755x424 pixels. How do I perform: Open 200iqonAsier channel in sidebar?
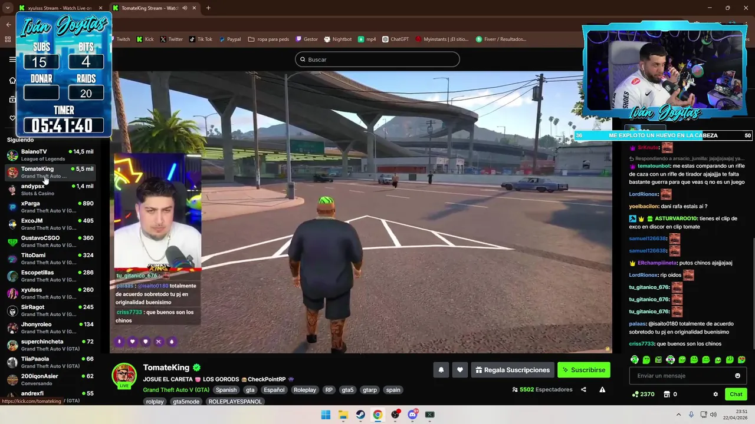click(x=50, y=379)
